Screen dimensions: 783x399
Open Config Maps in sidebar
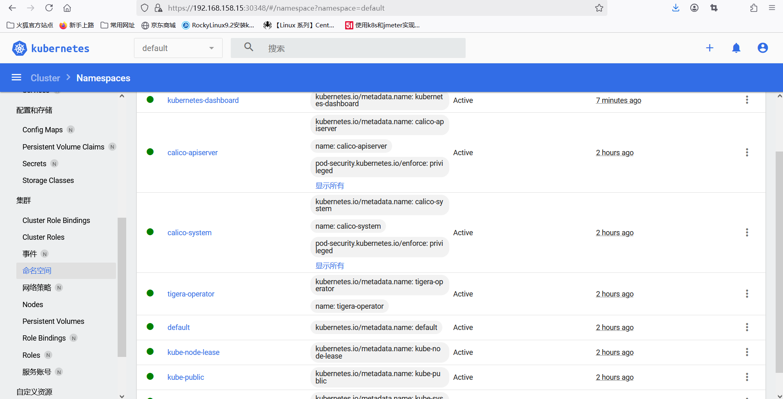[x=42, y=130]
